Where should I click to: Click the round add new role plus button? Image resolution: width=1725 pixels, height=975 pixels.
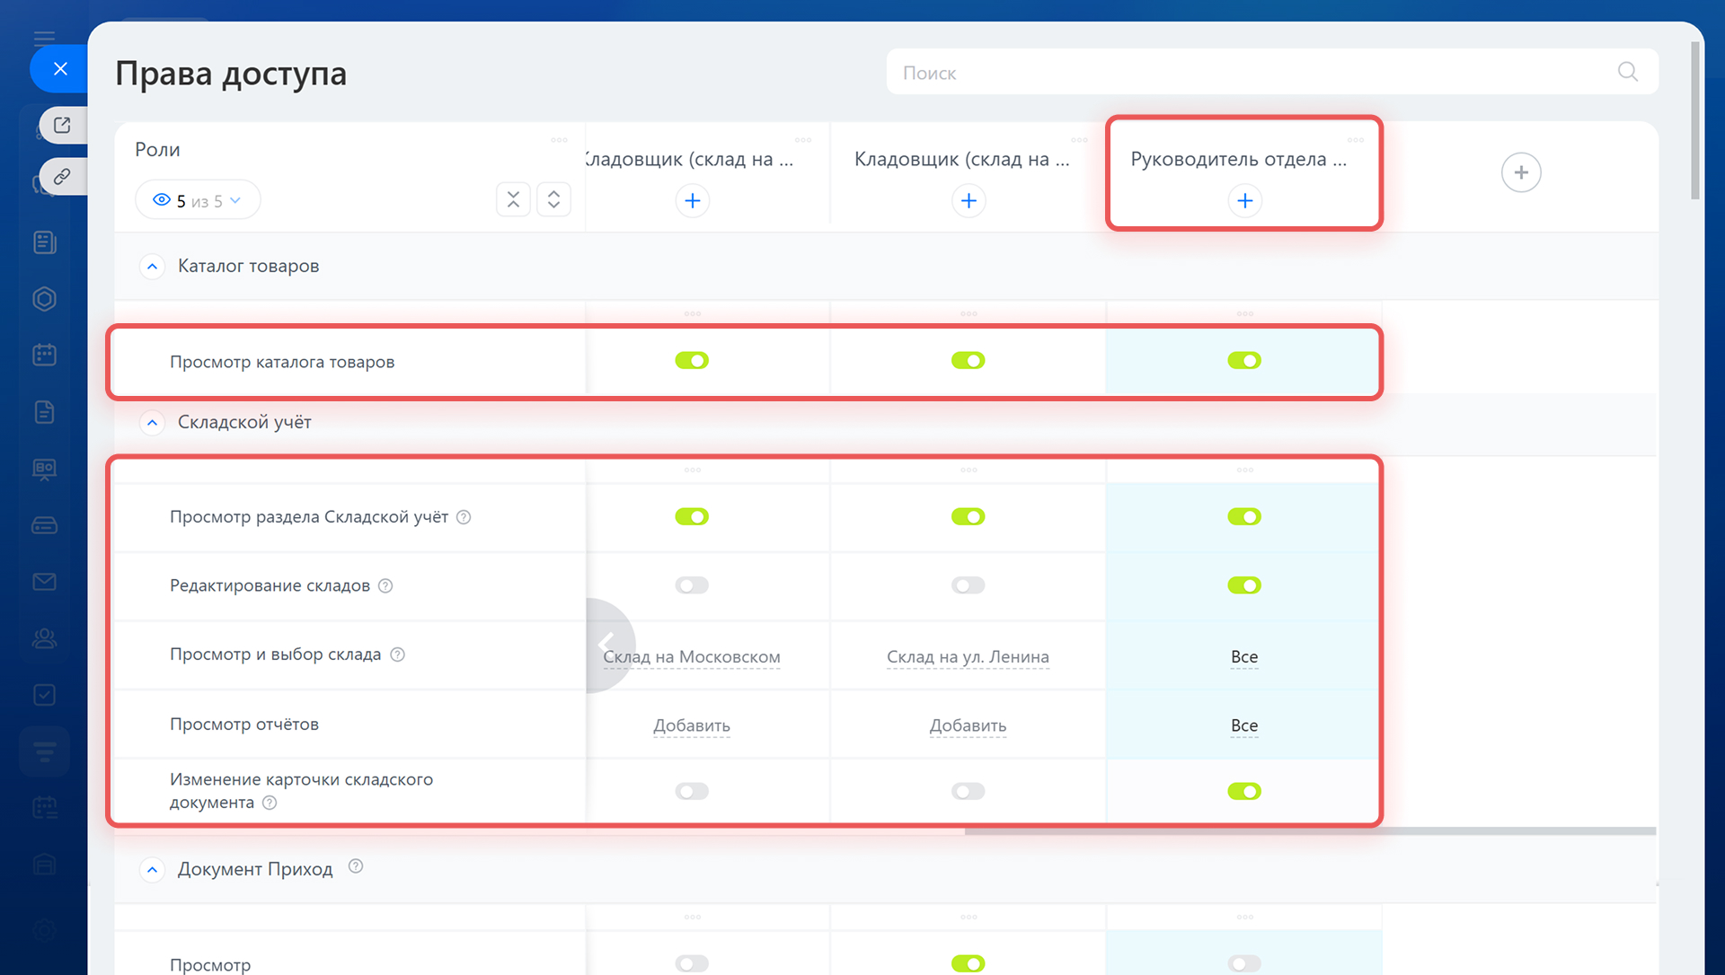click(1520, 172)
